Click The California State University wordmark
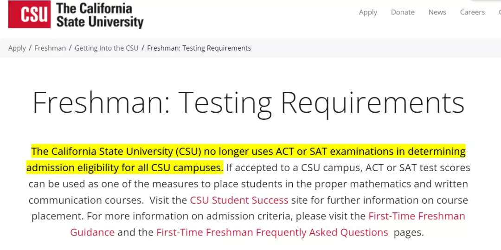Screen dimensions: 501x250 100,15
